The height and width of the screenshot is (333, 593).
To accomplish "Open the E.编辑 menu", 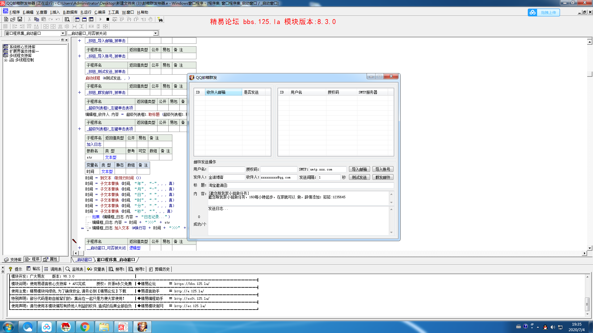I will tap(28, 12).
